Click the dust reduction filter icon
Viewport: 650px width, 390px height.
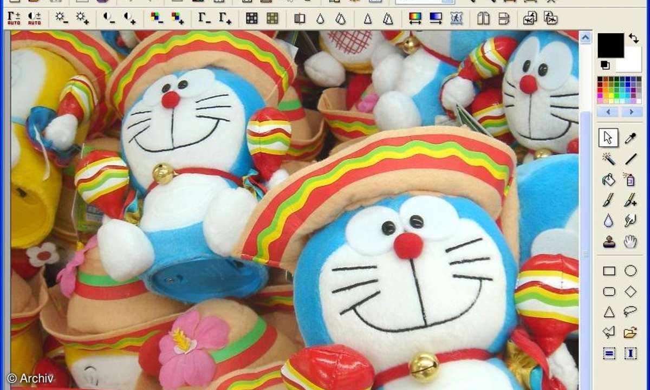point(300,18)
